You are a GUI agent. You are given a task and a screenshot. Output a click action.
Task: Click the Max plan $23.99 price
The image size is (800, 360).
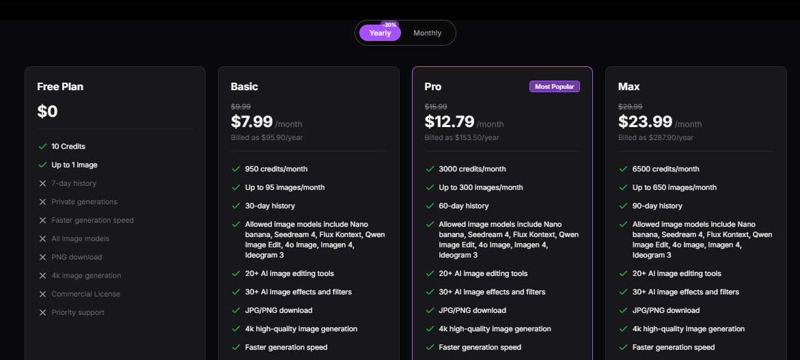(x=645, y=122)
